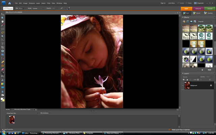Open the Help menu
Image resolution: width=216 pixels, height=135 pixels.
(x=65, y=3)
